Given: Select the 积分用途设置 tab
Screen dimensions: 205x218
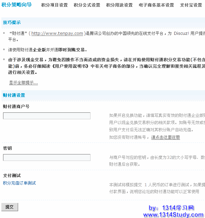Looking at the screenshot, I should [119, 5].
